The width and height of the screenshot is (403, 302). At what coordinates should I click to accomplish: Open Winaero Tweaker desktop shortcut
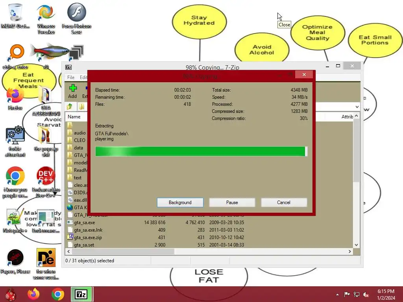pos(46,18)
